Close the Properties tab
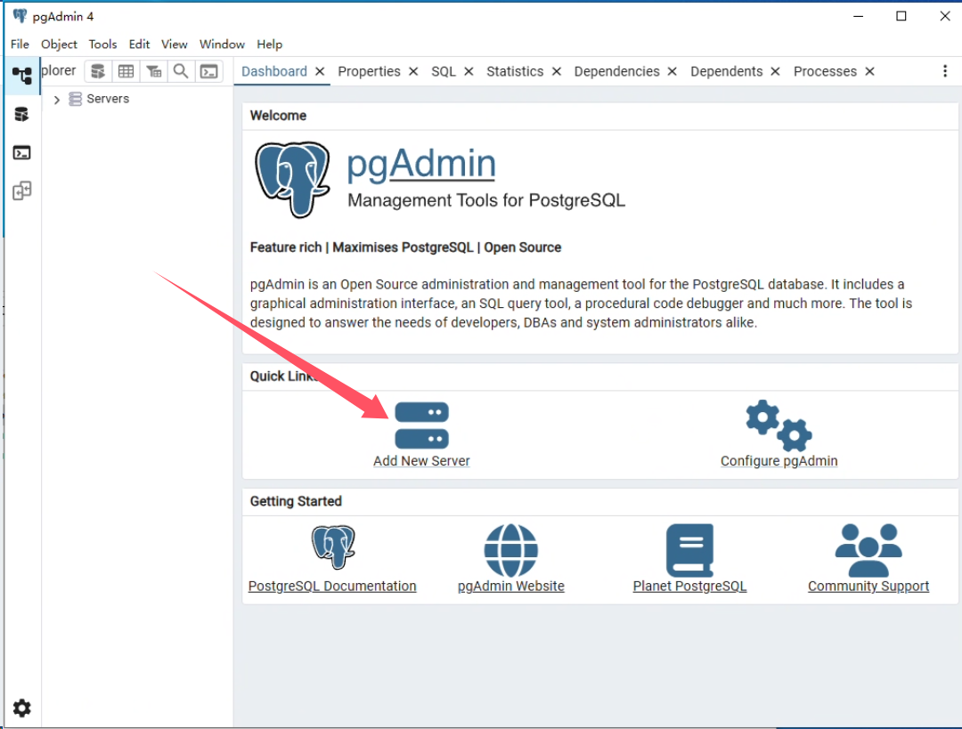Image resolution: width=962 pixels, height=729 pixels. coord(413,72)
